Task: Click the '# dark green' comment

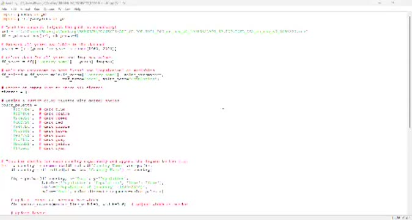Action: [53, 118]
